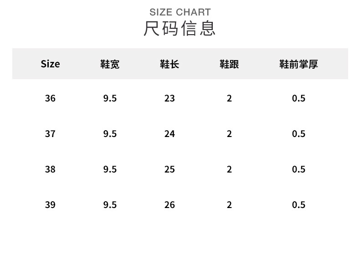Screen dimensions: 360x254
Task: Click shoe length value 24
Action: click(170, 134)
